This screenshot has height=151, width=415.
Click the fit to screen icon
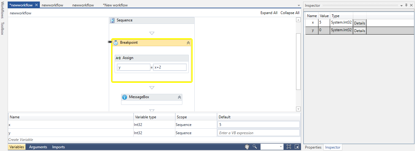tap(289, 147)
